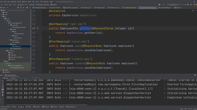Collapse the model folder in tree

coord(9,29)
